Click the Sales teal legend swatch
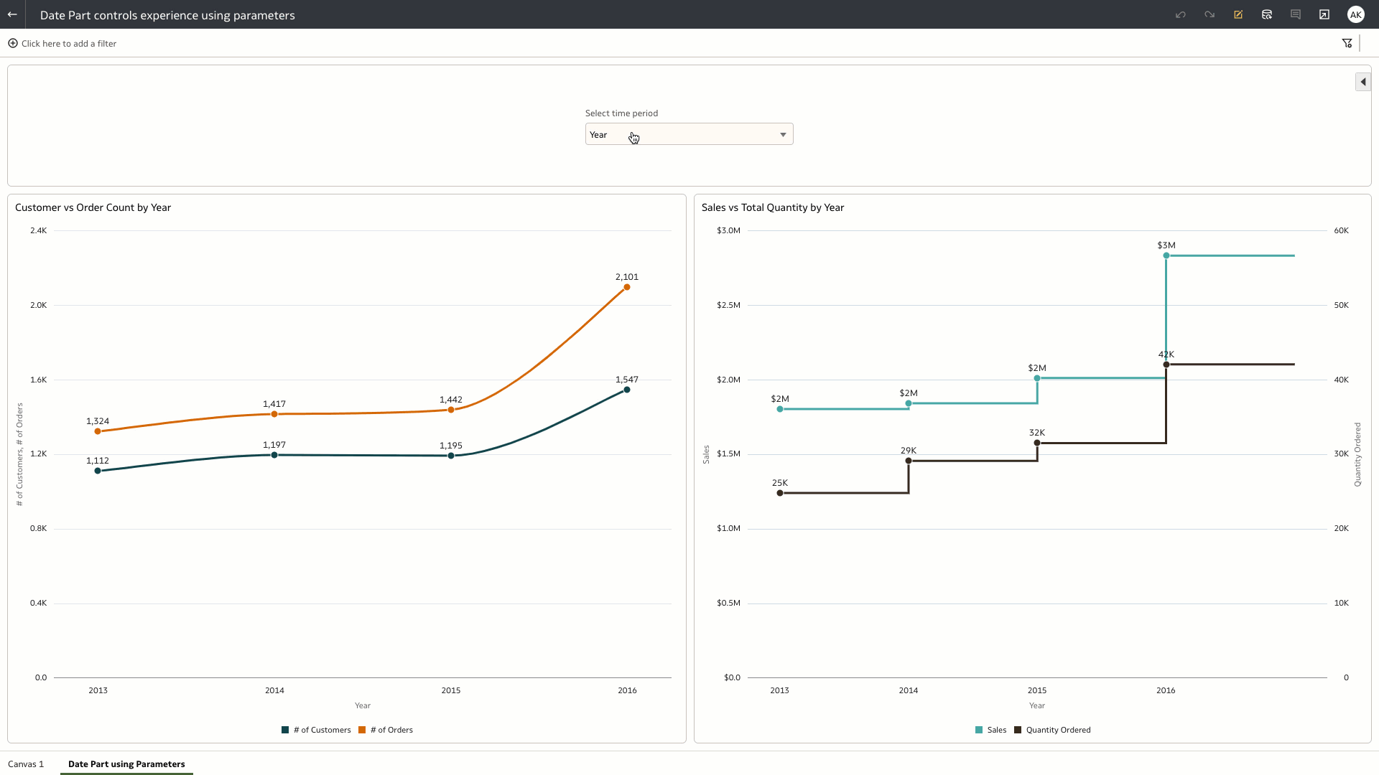The height and width of the screenshot is (775, 1379). tap(979, 730)
